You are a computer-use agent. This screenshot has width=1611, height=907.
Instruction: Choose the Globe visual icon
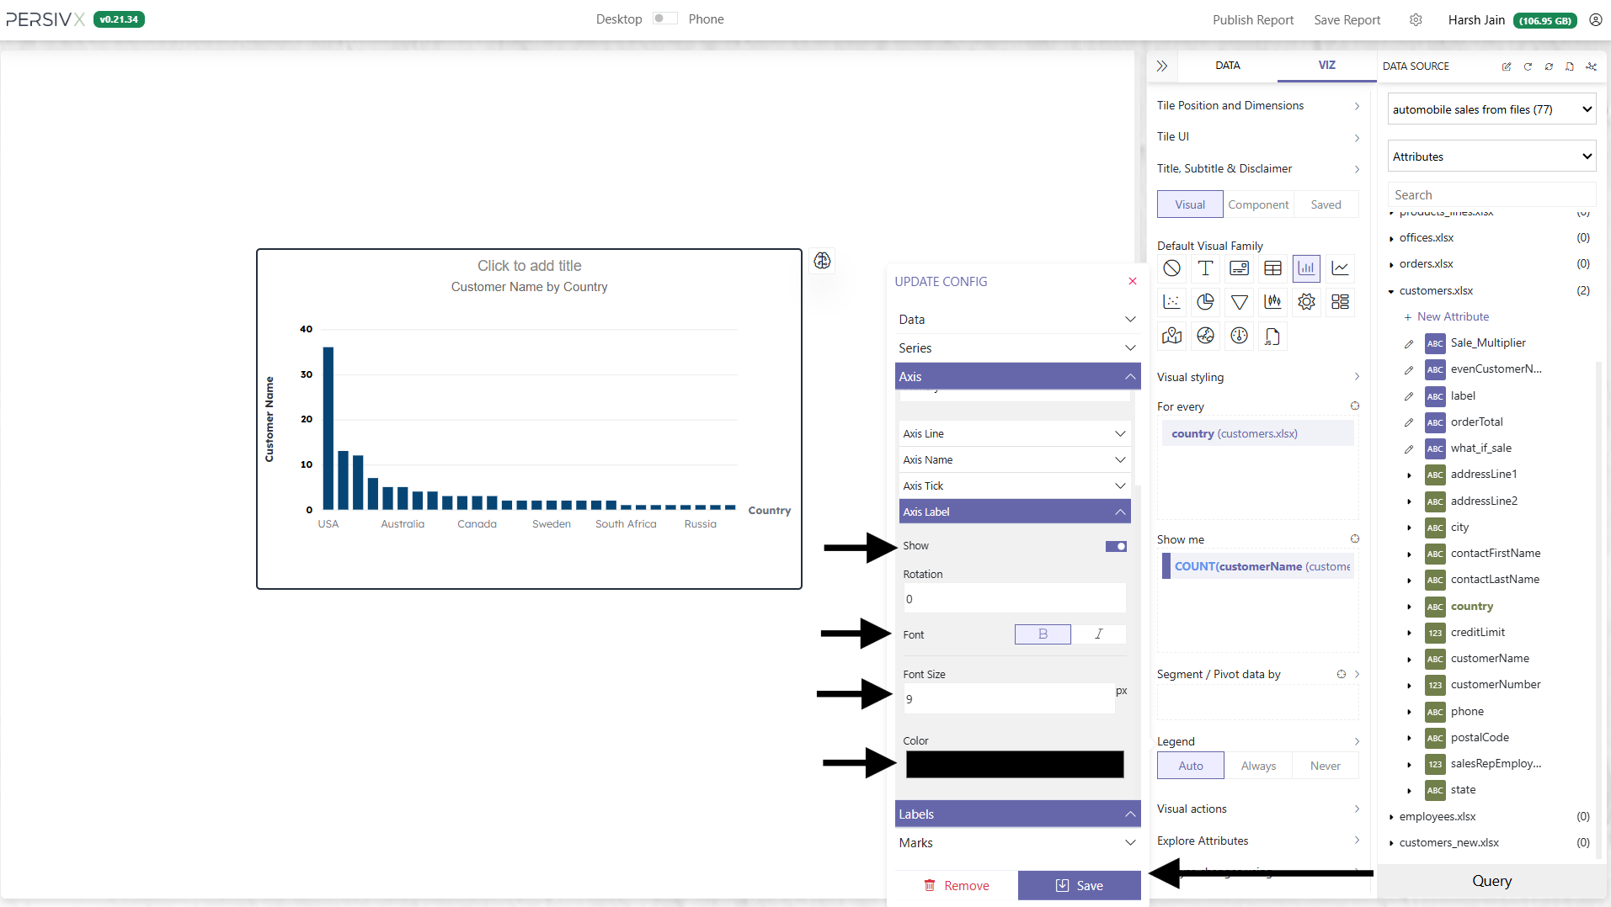(1205, 336)
